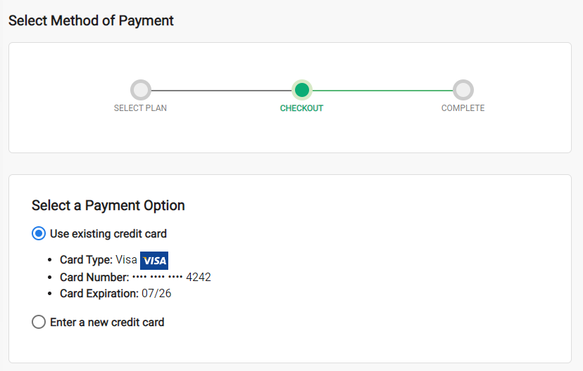Click the "Card Expiration:" label
583x371 pixels.
pos(99,294)
